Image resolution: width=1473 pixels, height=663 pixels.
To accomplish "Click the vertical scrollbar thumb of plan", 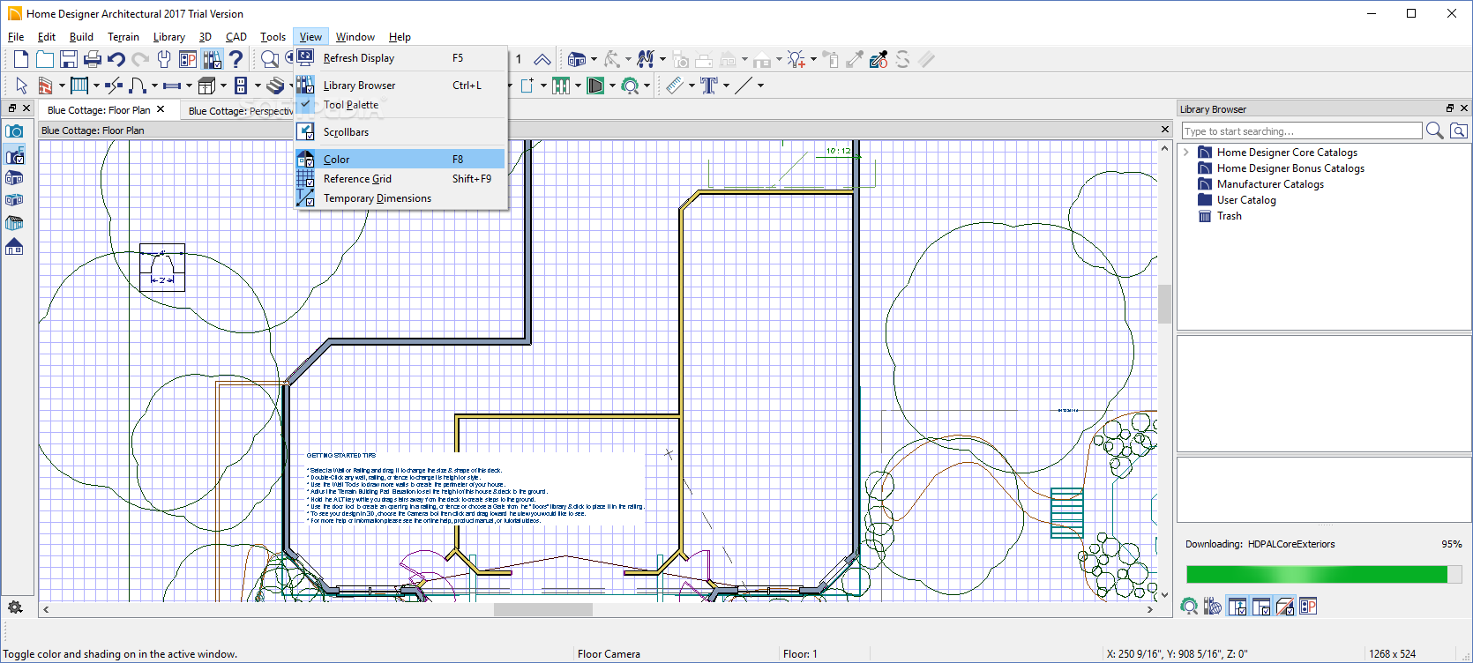I will (x=1164, y=304).
